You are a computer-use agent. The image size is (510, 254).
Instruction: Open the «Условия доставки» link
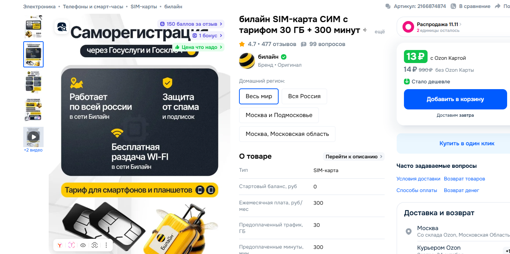pos(418,179)
